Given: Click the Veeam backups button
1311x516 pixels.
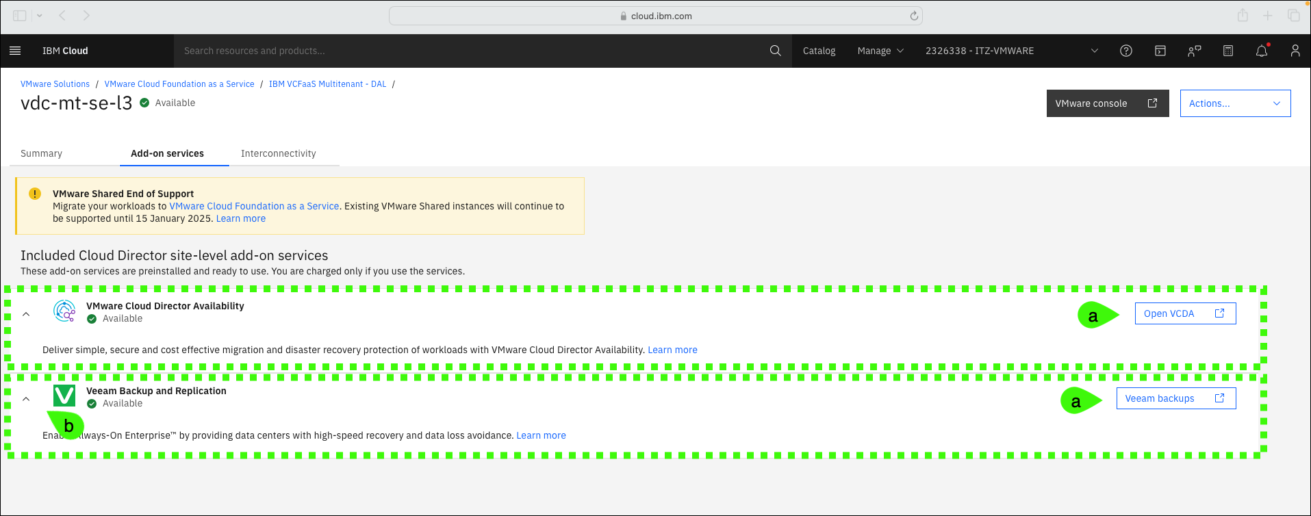Looking at the screenshot, I should (x=1175, y=398).
